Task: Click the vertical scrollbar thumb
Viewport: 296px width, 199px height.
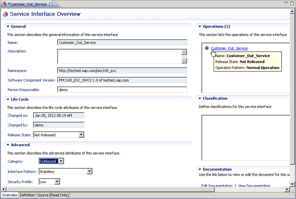Action: pos(292,89)
